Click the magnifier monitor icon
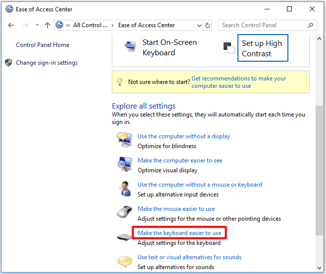Image resolution: width=326 pixels, height=274 pixels. click(x=125, y=164)
